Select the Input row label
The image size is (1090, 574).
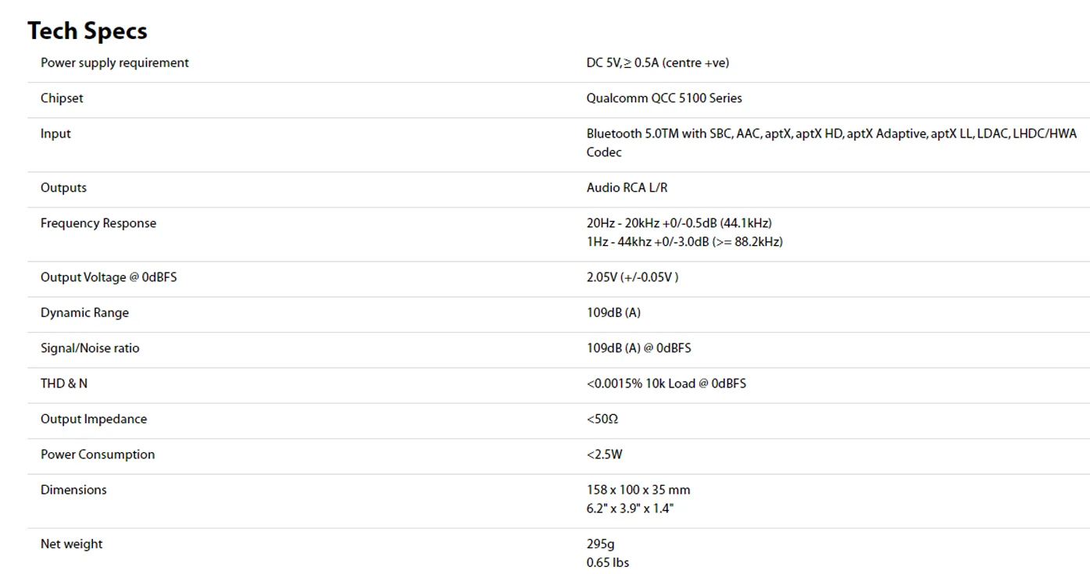tap(55, 134)
